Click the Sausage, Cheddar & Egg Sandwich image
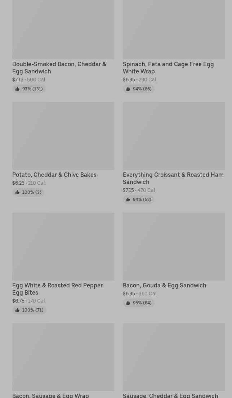 [174, 357]
